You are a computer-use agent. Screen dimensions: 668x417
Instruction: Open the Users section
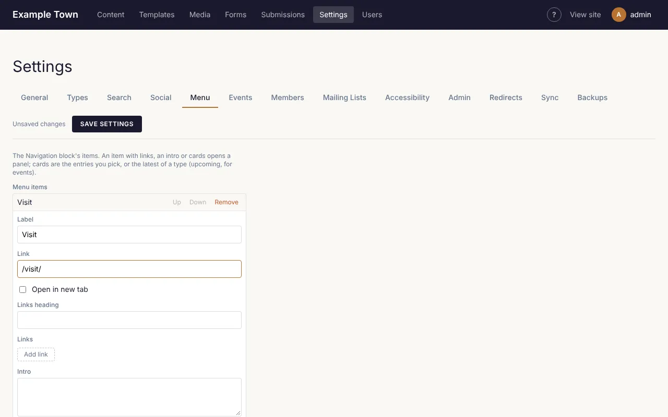point(372,15)
